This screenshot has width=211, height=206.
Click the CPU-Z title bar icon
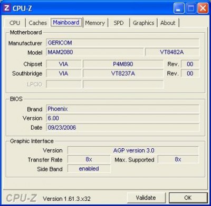pos(6,8)
